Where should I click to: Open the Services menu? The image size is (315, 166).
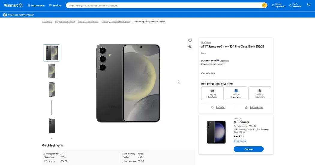click(x=55, y=5)
